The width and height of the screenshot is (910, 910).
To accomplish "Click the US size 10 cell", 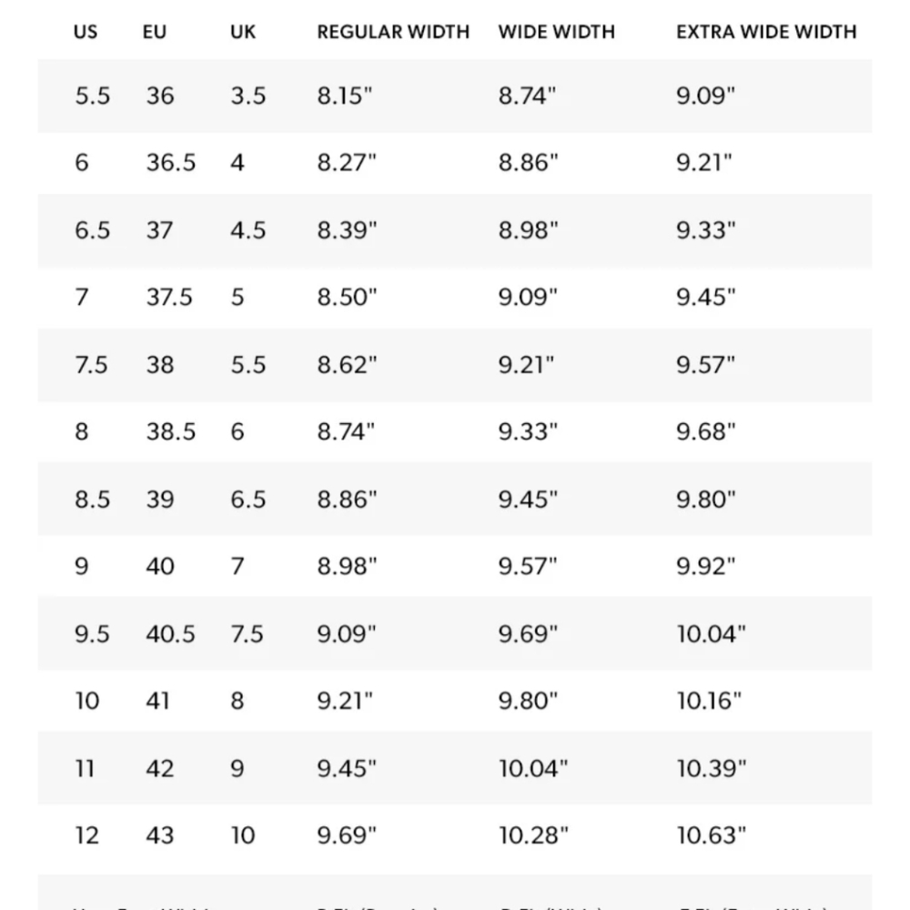I will (87, 701).
